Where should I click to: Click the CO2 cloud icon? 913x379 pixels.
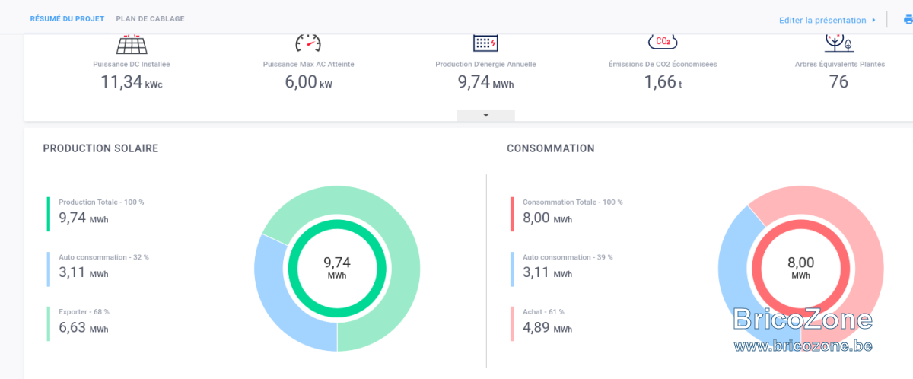tap(663, 42)
